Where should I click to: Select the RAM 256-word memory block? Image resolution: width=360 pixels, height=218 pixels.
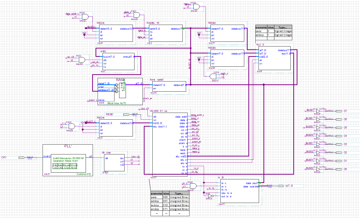click(120, 91)
